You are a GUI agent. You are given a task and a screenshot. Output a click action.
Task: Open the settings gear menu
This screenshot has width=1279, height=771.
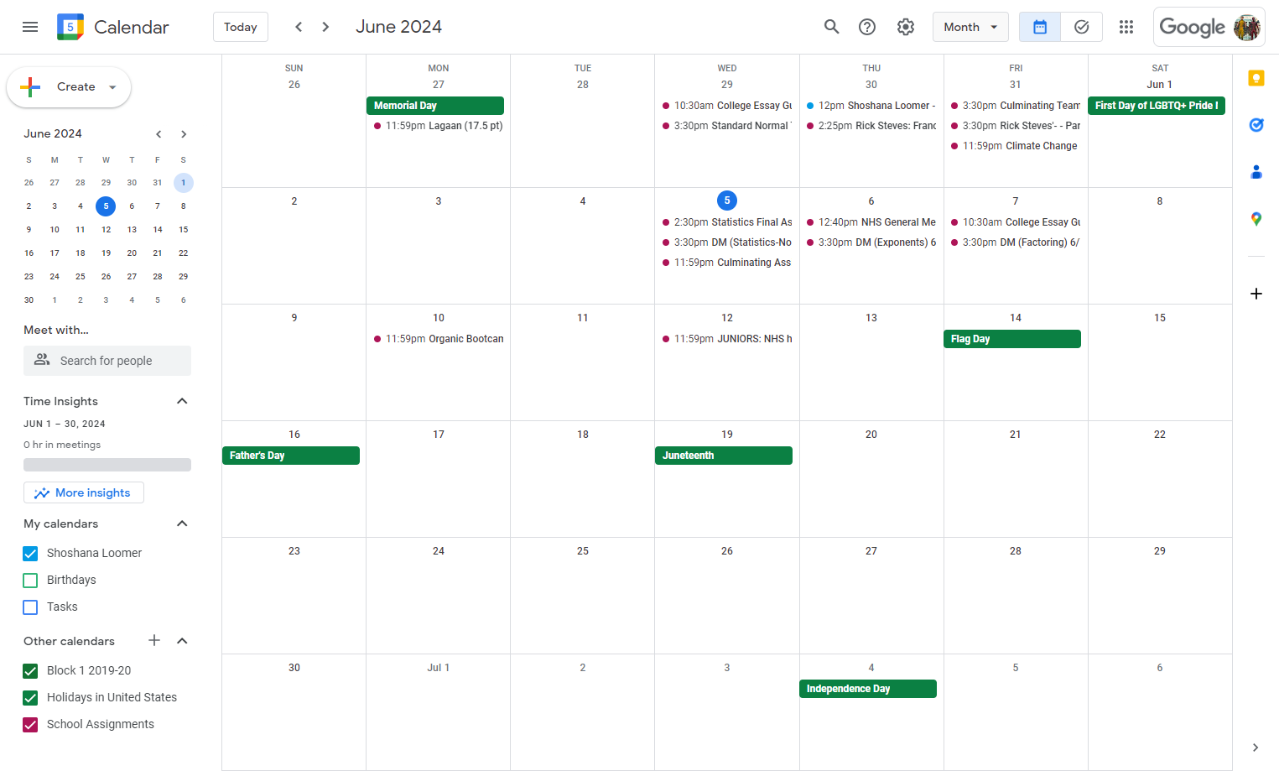(x=906, y=27)
